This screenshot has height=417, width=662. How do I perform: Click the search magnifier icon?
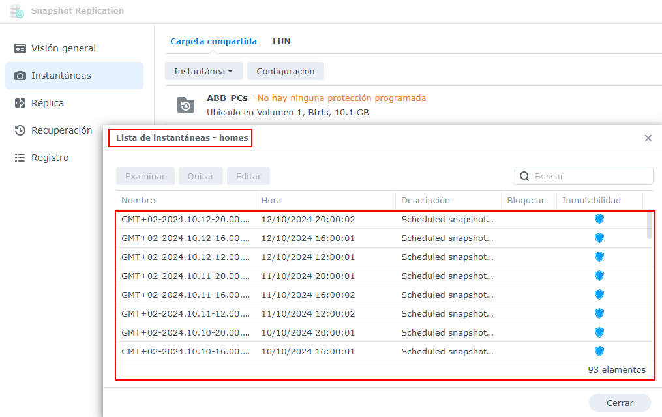tap(524, 176)
